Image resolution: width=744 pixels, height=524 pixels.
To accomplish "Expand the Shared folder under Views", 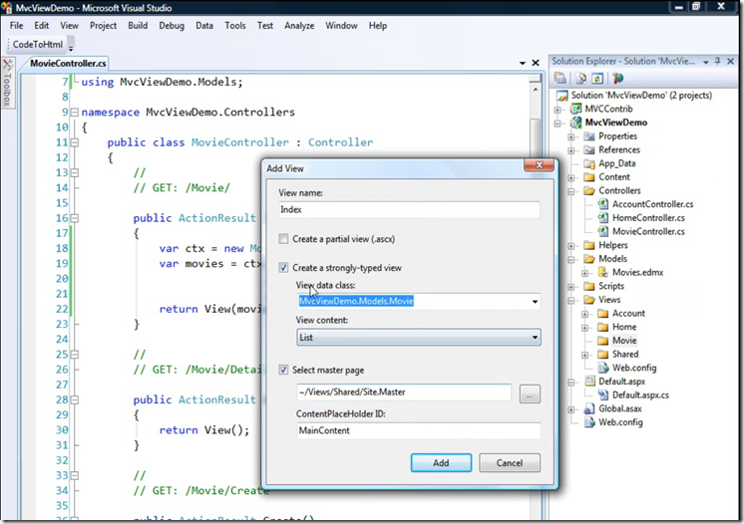I will coord(585,355).
